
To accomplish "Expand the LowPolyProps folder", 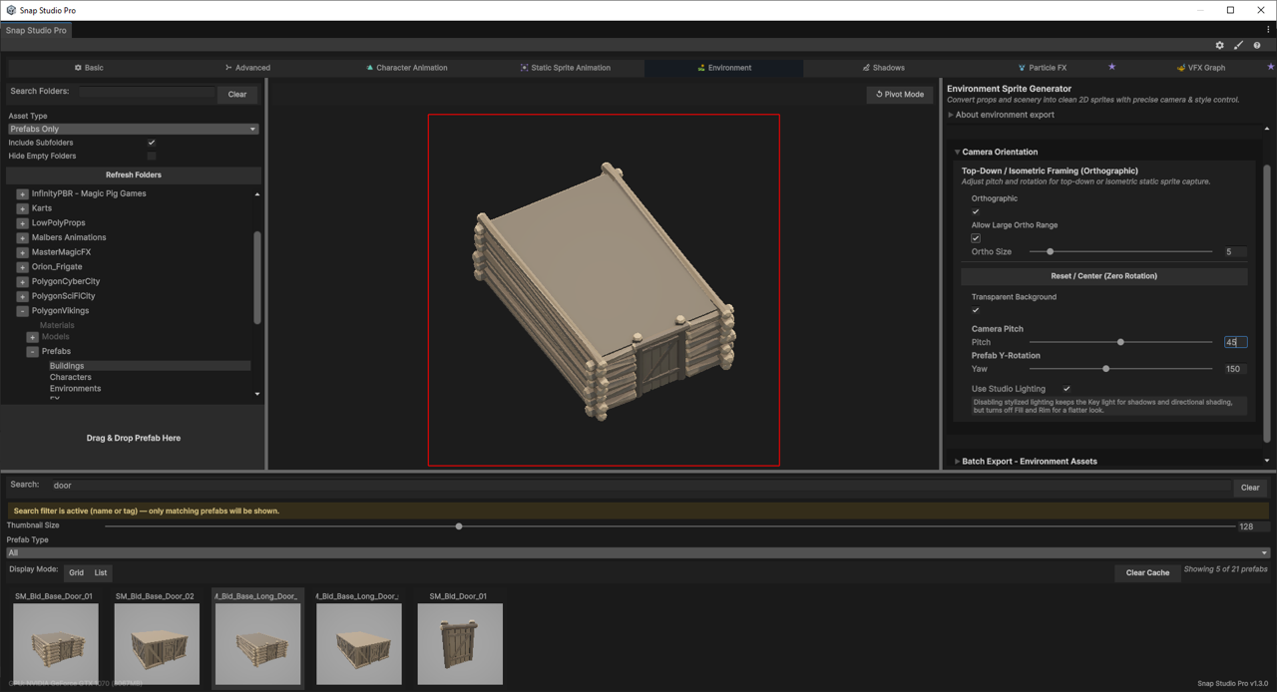I will point(22,223).
